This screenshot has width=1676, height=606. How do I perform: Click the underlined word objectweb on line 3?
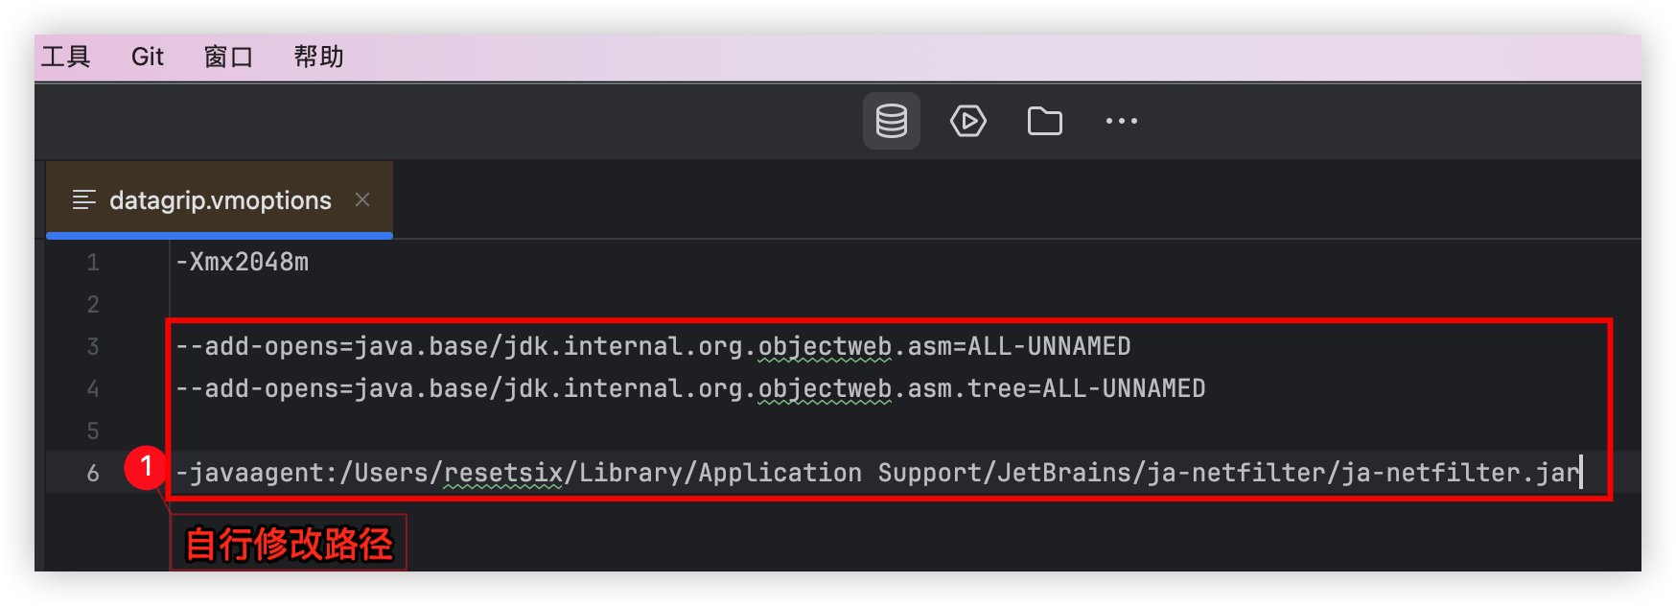coord(825,346)
